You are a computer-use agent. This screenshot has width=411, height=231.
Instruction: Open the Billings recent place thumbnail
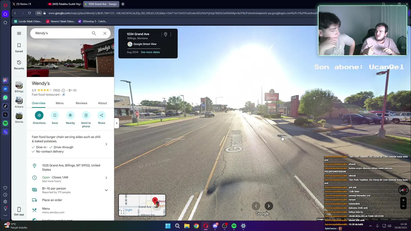click(x=19, y=87)
